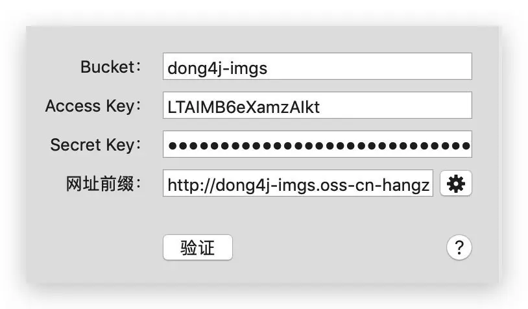Click into the Access Key field
528x309 pixels.
pos(317,106)
